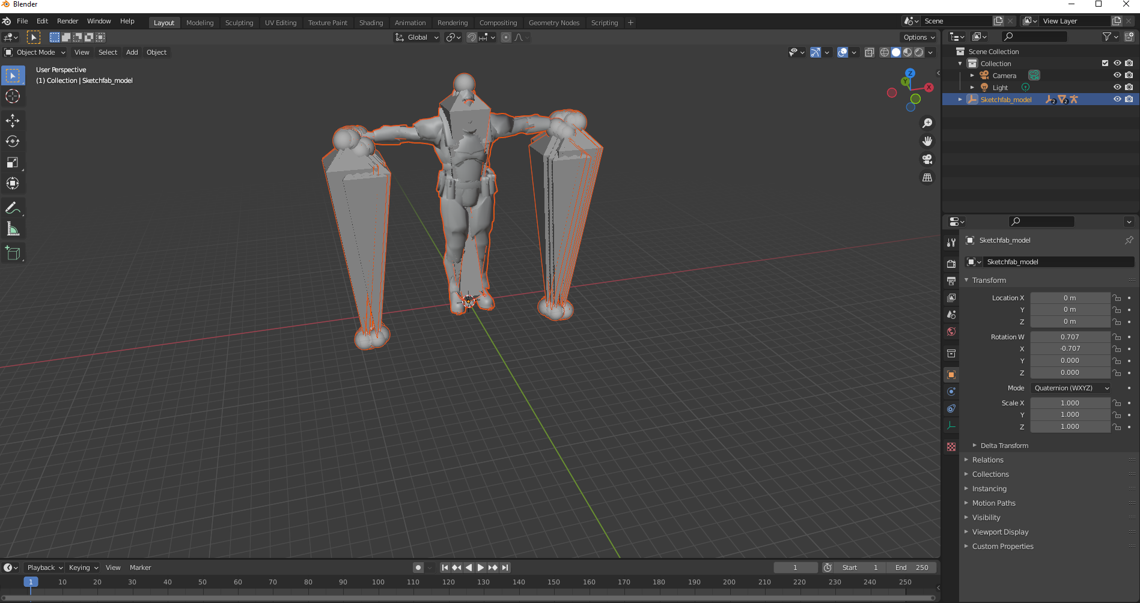Open the Render menu
Screen dimensions: 1140x603
(x=67, y=21)
